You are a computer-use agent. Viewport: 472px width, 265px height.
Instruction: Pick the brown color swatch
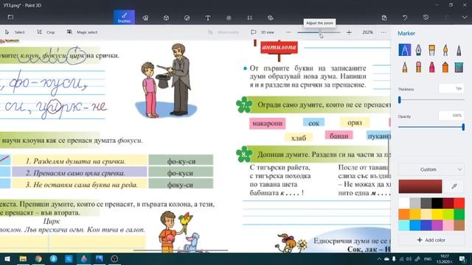(x=459, y=225)
